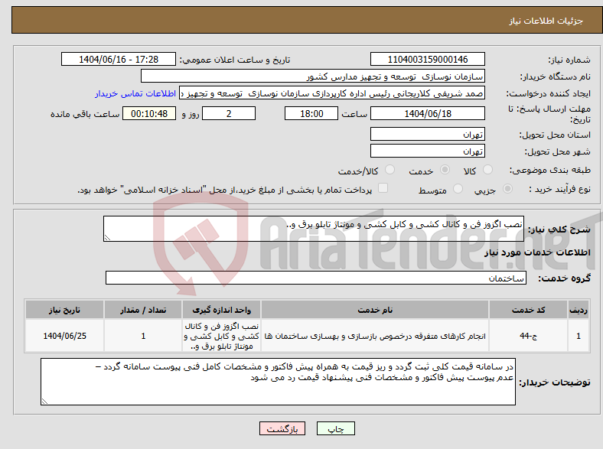The width and height of the screenshot is (603, 449).
Task: Select the کالا/خدمت radio button
Action: pos(390,170)
